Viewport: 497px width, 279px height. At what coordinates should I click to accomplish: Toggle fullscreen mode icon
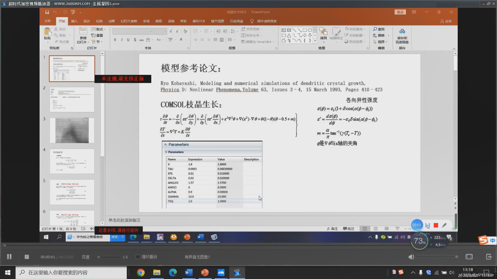[469, 257]
